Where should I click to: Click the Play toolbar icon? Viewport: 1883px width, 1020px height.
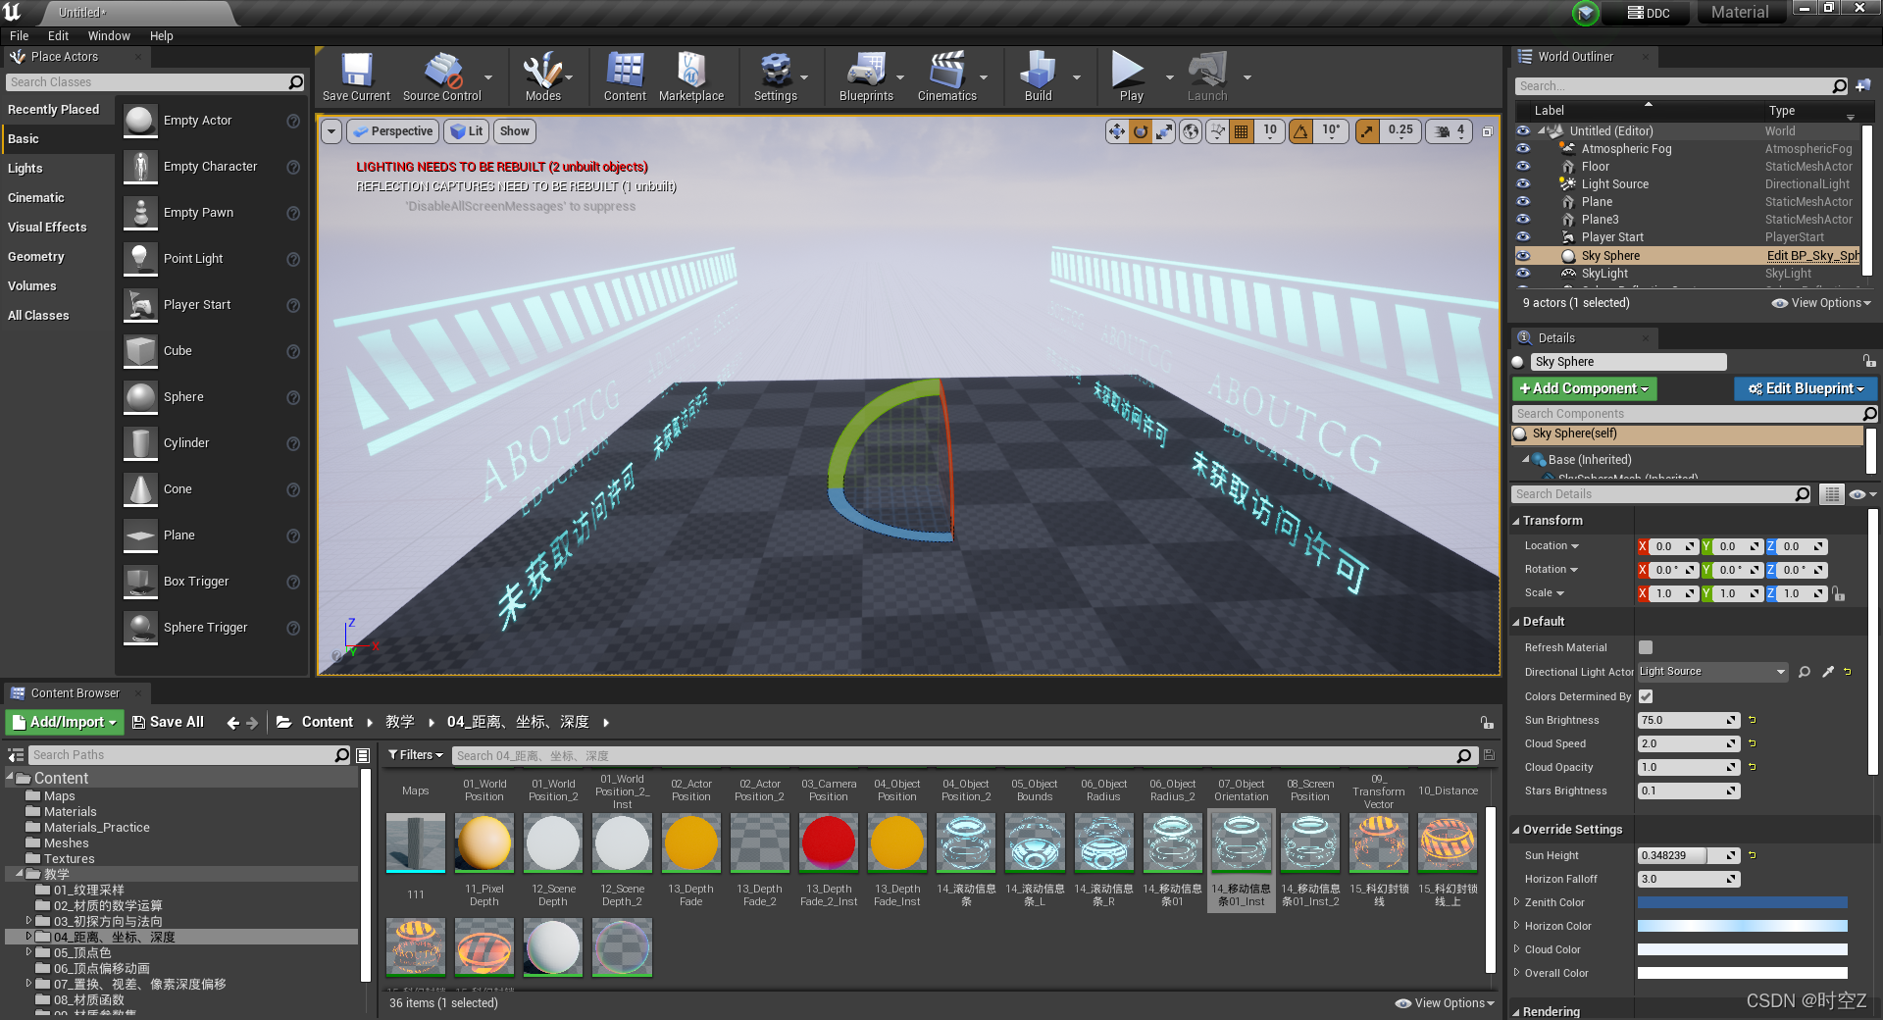point(1129,76)
